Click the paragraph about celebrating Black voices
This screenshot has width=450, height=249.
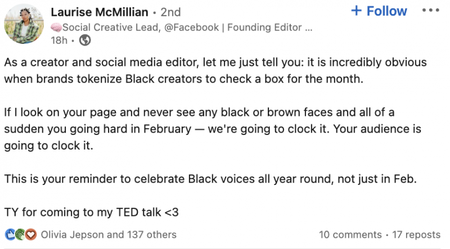(x=210, y=179)
